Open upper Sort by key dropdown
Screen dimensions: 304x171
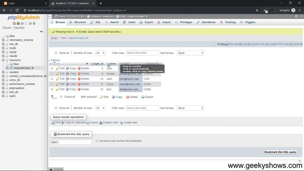190,53
